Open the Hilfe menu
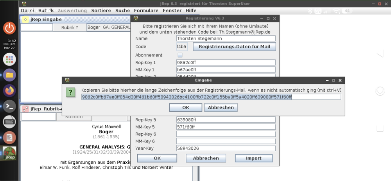391x181 pixels. point(191,11)
